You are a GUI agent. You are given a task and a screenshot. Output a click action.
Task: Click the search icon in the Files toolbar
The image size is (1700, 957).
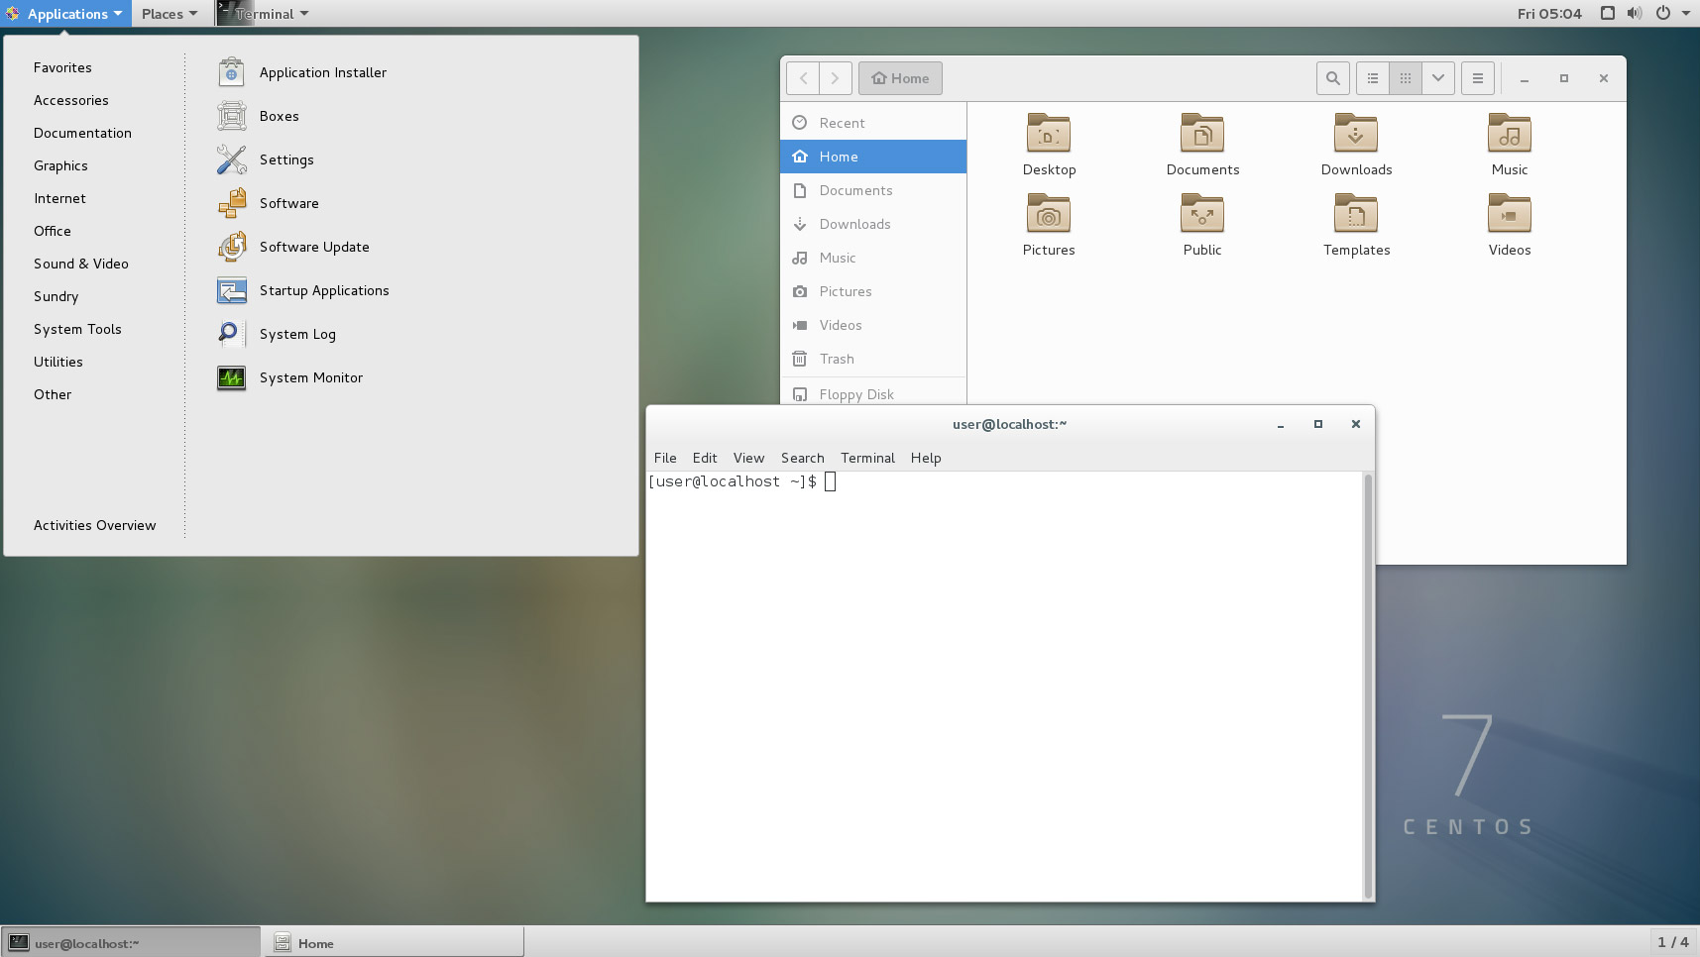[1332, 78]
